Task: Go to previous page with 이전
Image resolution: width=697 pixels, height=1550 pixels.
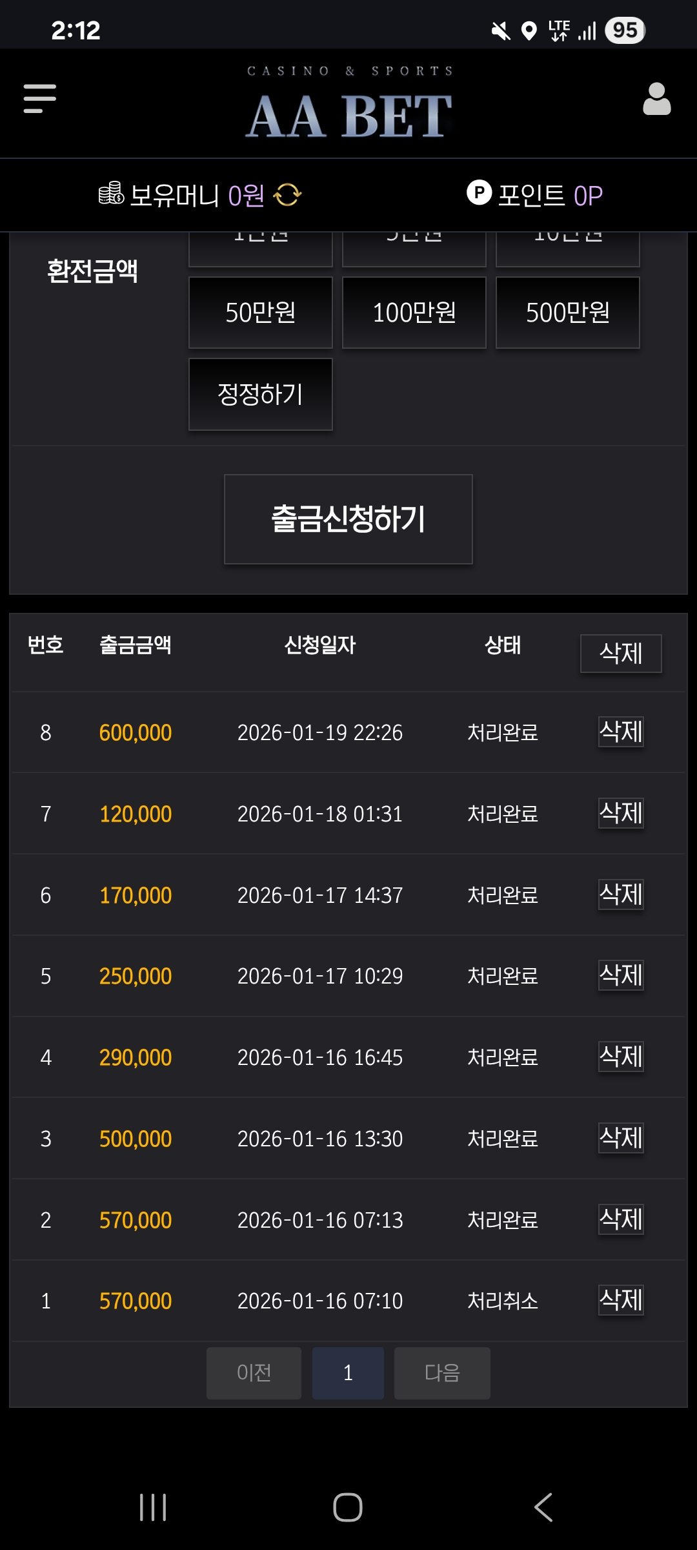Action: [254, 1373]
